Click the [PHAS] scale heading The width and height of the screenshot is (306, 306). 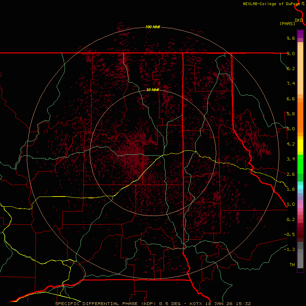click(287, 24)
